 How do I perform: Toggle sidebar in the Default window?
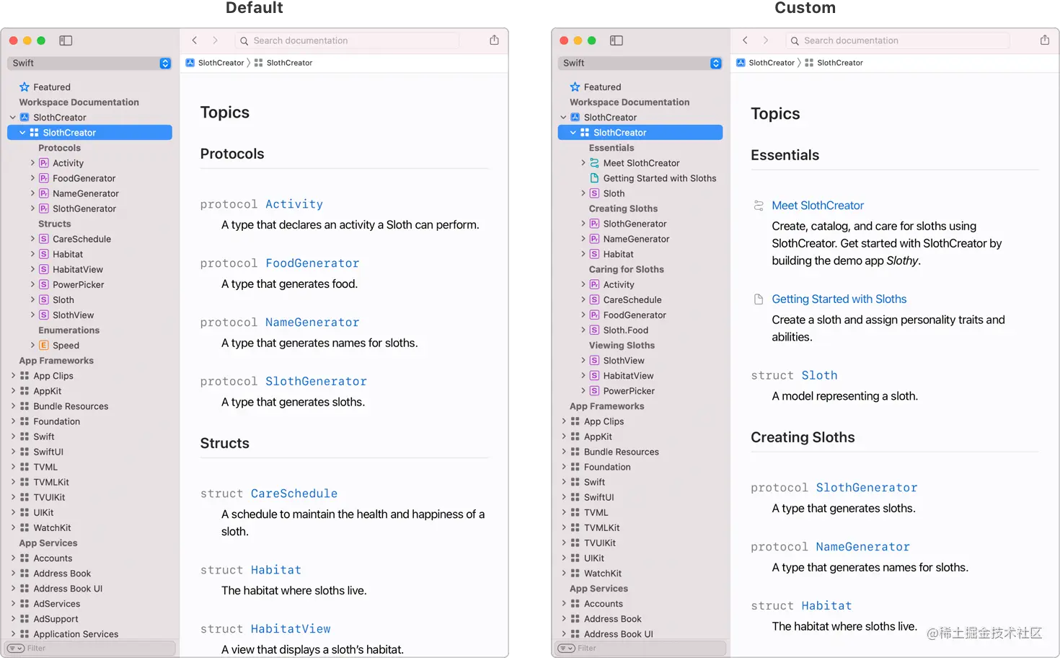click(x=66, y=40)
